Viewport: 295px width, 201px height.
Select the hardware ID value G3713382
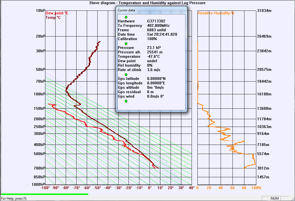pyautogui.click(x=156, y=21)
